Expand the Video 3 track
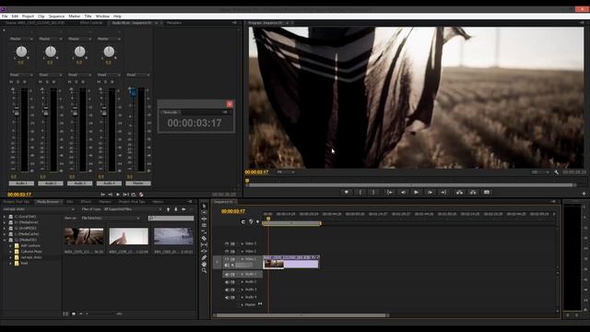The width and height of the screenshot is (590, 332). pyautogui.click(x=242, y=243)
